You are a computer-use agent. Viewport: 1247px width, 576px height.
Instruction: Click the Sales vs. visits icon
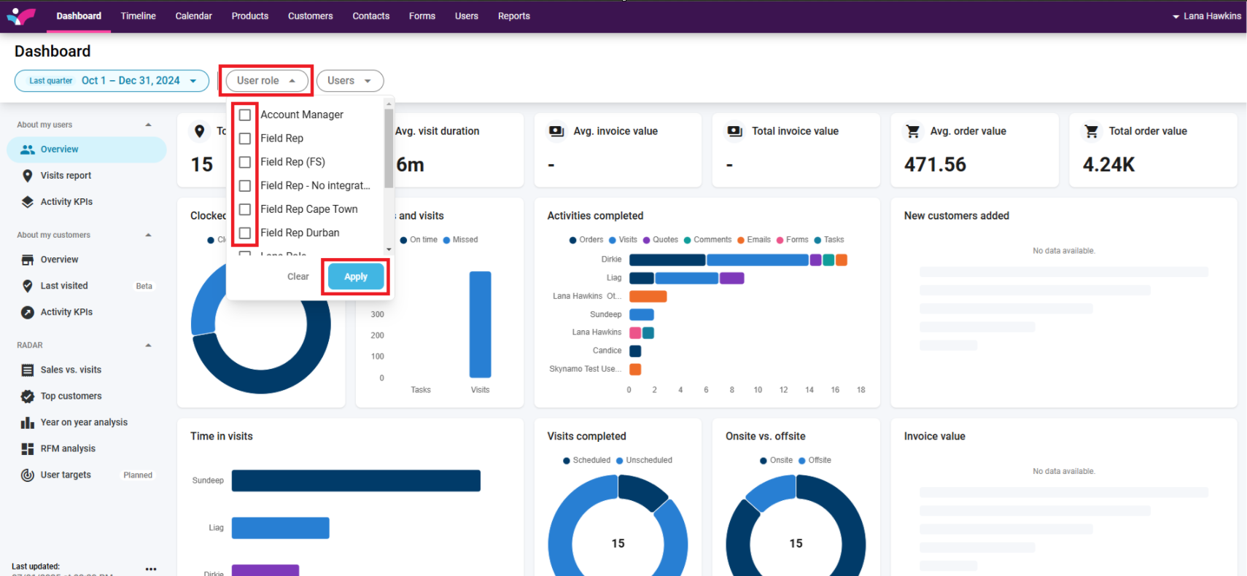pos(28,370)
